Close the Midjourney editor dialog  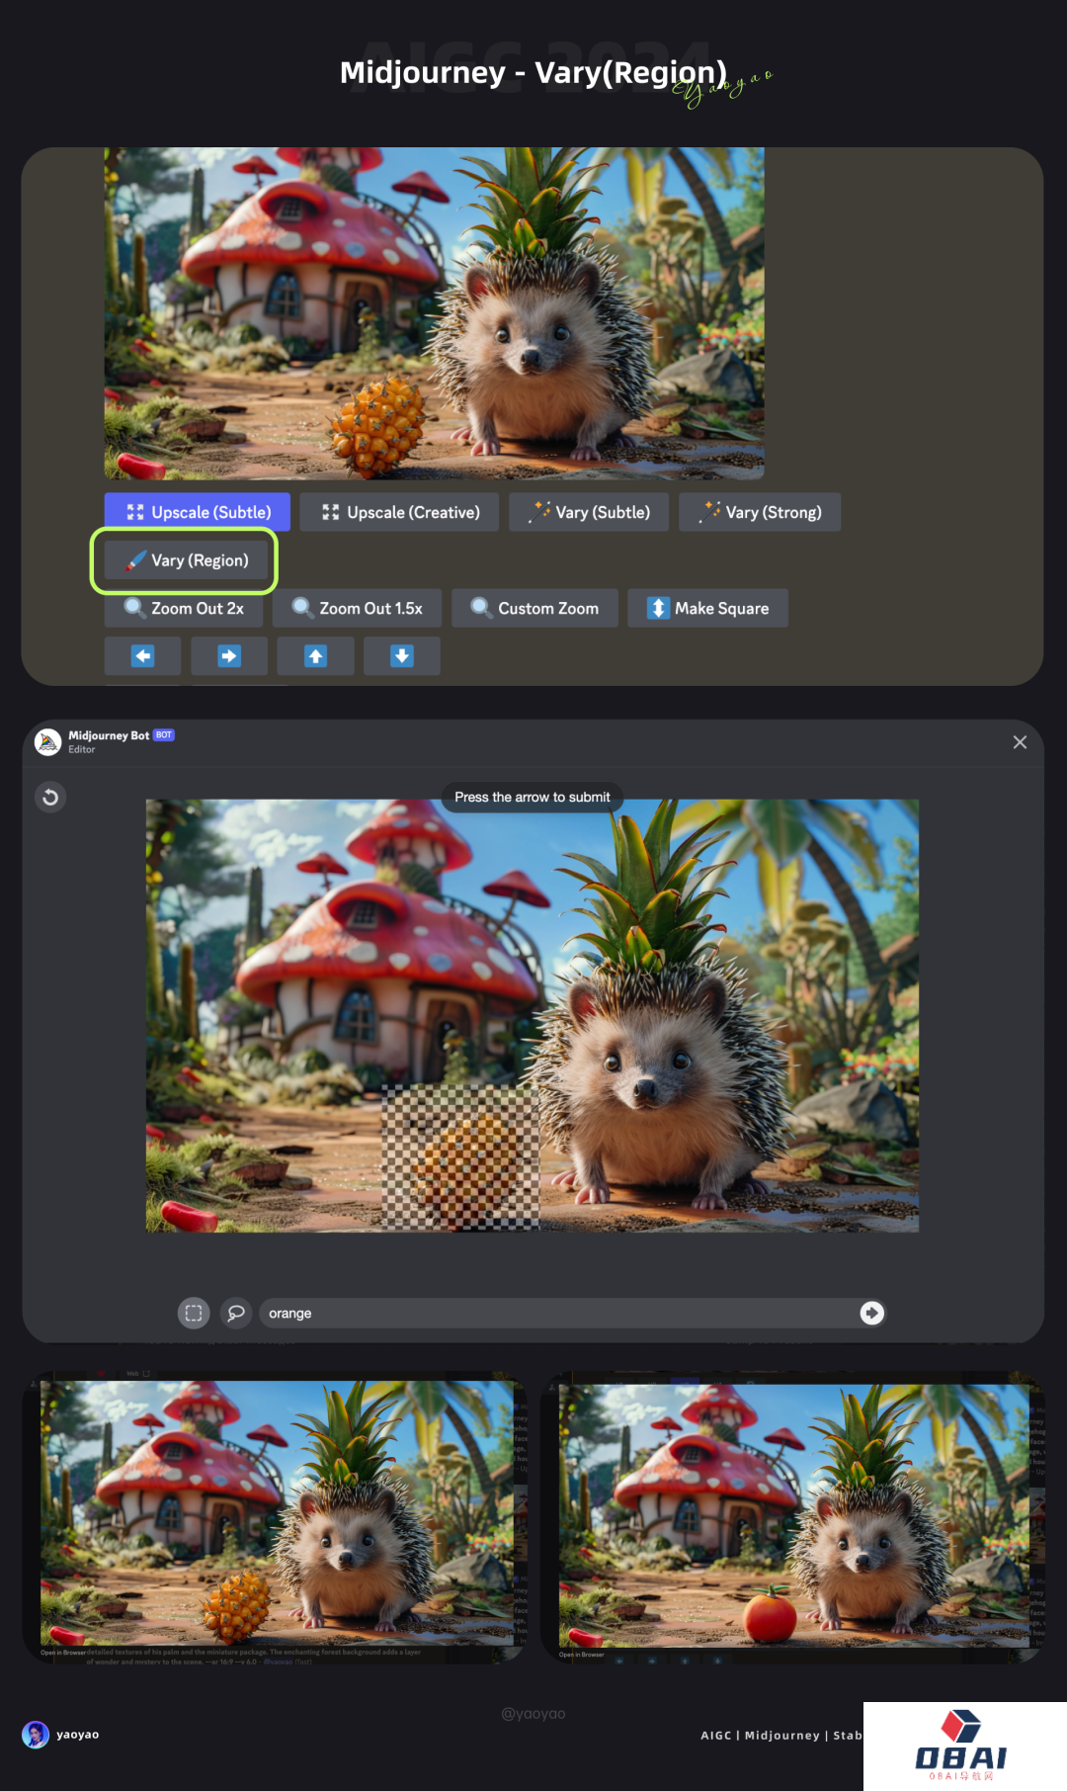(1020, 742)
